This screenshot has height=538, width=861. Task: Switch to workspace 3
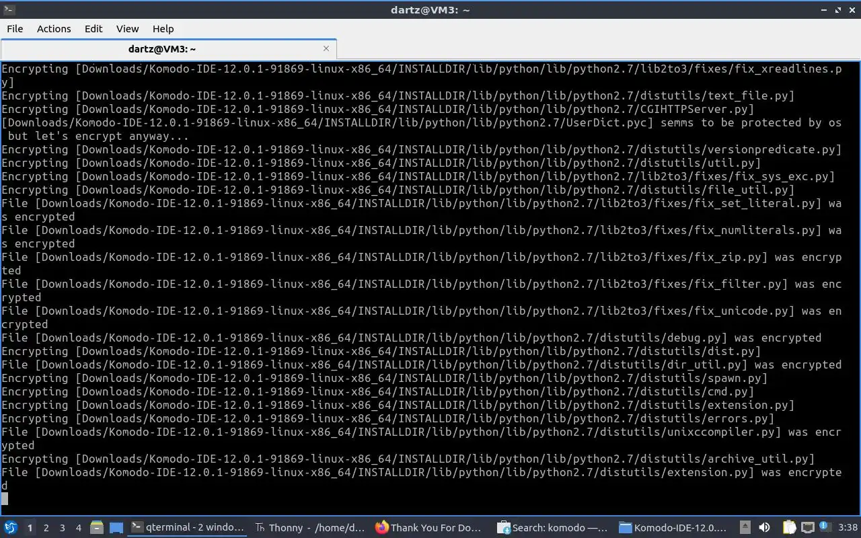click(x=62, y=528)
